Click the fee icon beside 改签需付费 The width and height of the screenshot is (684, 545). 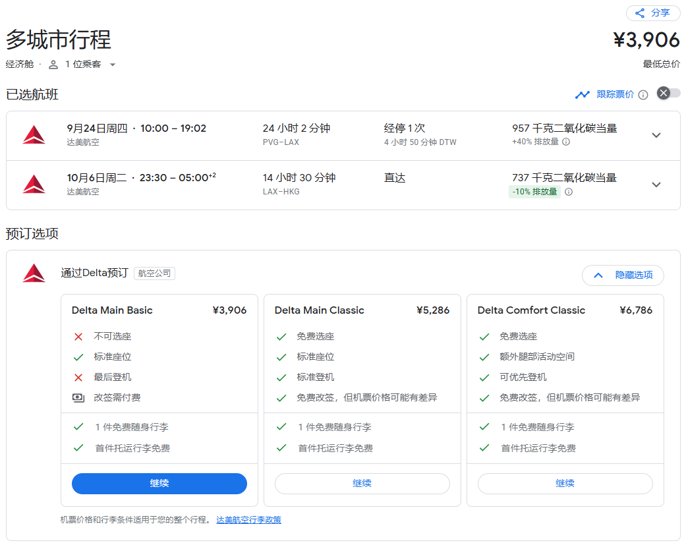coord(79,397)
